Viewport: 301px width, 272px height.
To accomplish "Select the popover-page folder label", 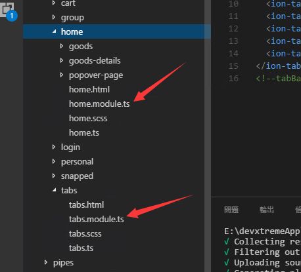I will pyautogui.click(x=96, y=75).
